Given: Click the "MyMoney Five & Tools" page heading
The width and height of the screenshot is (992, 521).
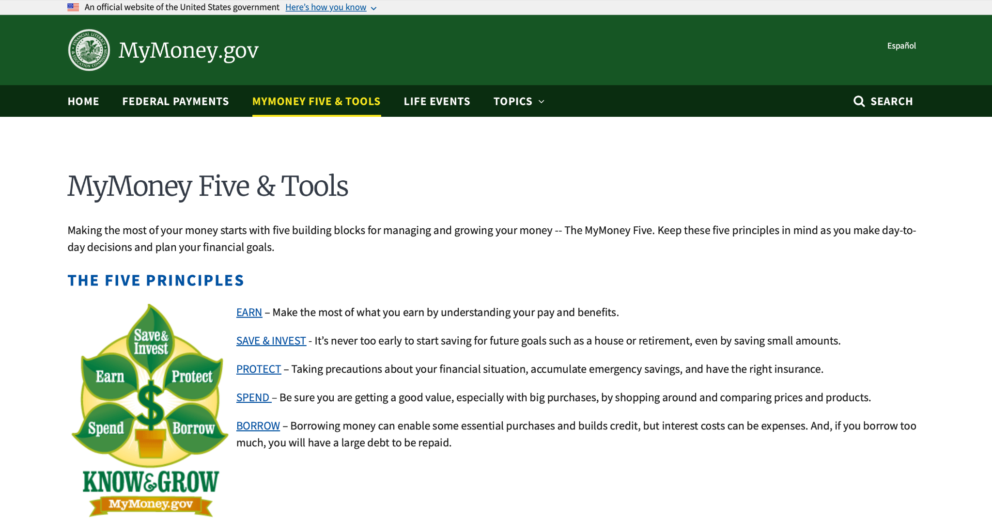Looking at the screenshot, I should tap(208, 186).
